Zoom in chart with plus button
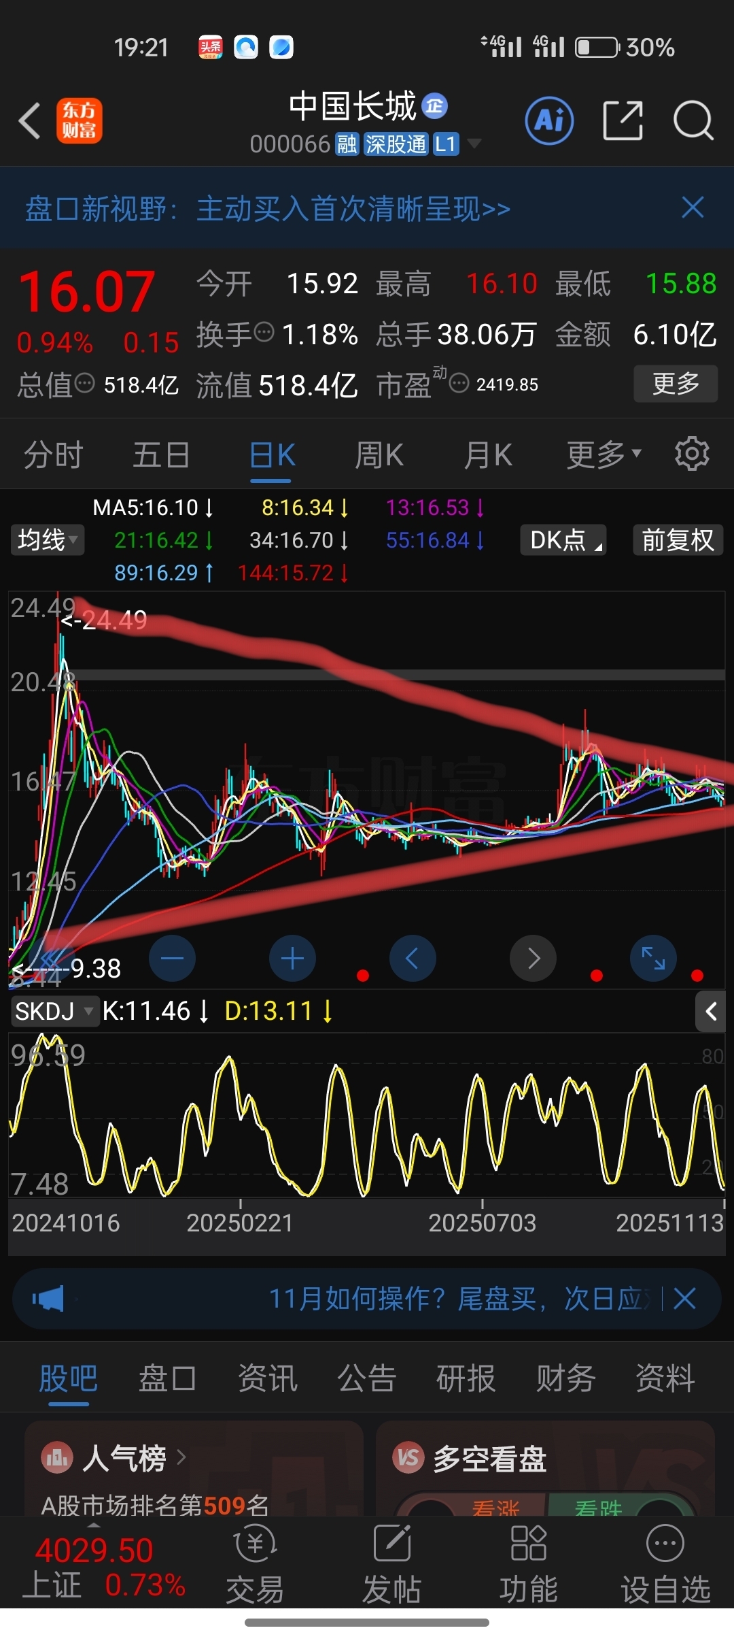 tap(292, 959)
